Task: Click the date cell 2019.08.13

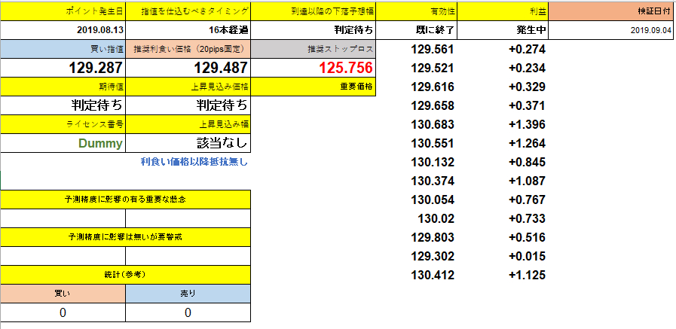Action: [x=63, y=31]
